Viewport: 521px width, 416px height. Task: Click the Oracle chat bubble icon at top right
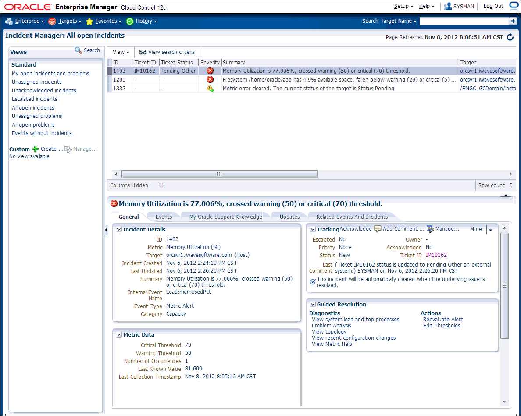514,6
